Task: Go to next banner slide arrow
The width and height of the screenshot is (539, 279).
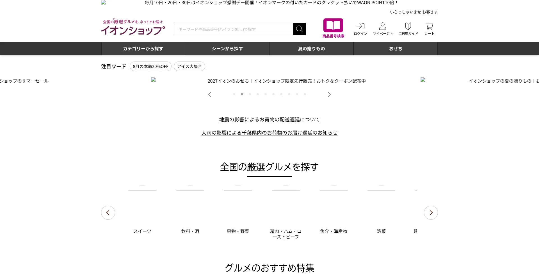Action: (329, 94)
